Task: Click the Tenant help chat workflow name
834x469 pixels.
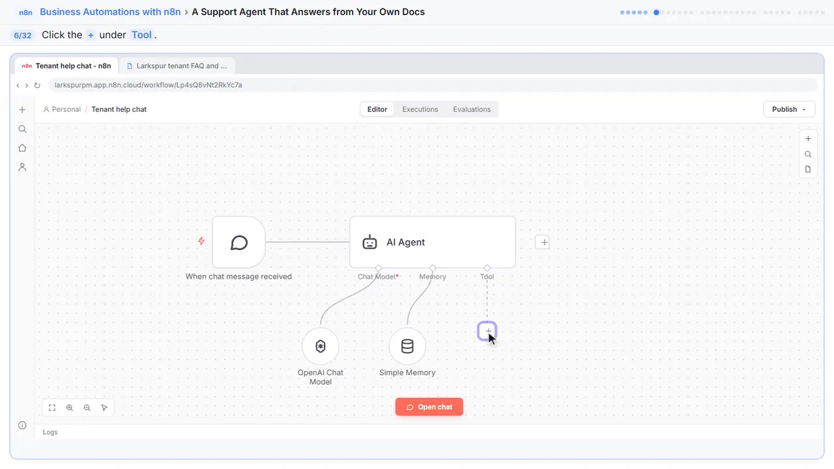Action: (119, 109)
